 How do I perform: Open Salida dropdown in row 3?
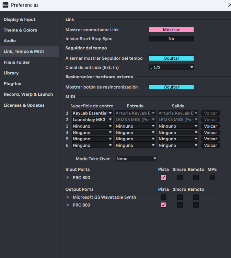[x=178, y=126]
